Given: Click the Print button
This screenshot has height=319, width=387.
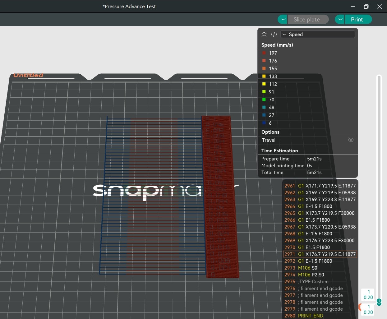Looking at the screenshot, I should (358, 19).
